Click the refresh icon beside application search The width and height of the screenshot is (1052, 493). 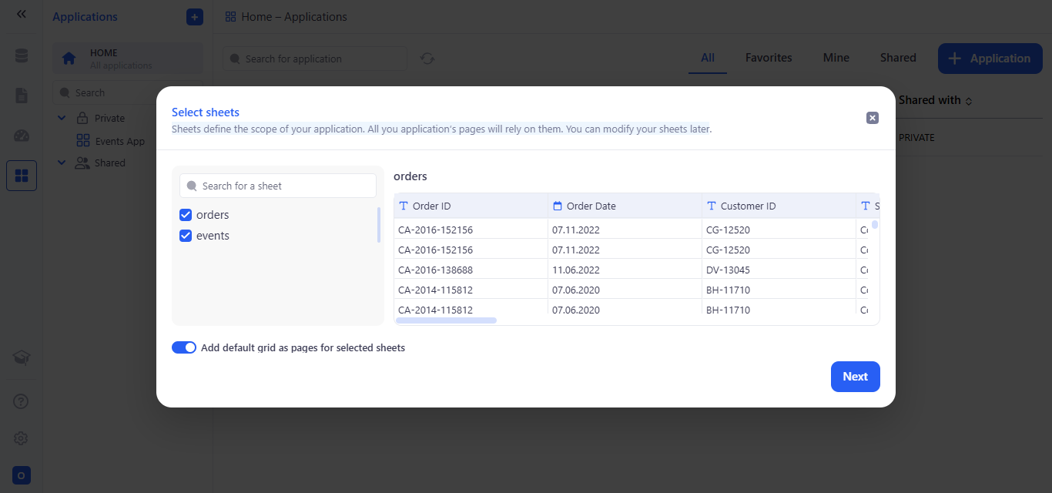click(427, 59)
